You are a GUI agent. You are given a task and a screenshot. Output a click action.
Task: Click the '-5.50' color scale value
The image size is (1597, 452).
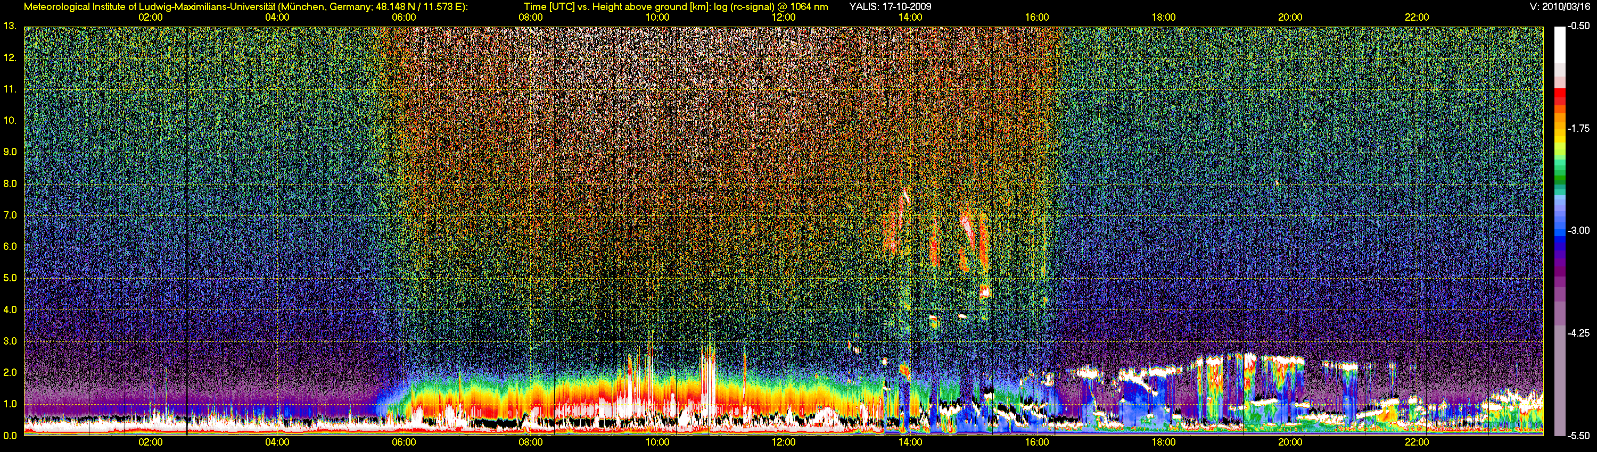coord(1579,436)
